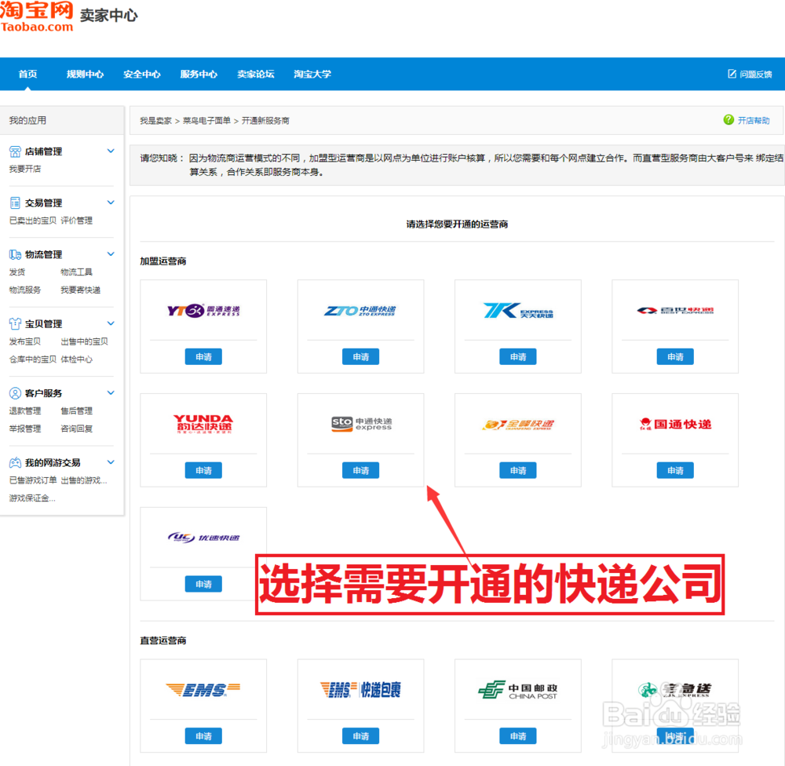The width and height of the screenshot is (785, 766).
Task: Click the 宝贝管理 shirt icon
Action: click(15, 323)
